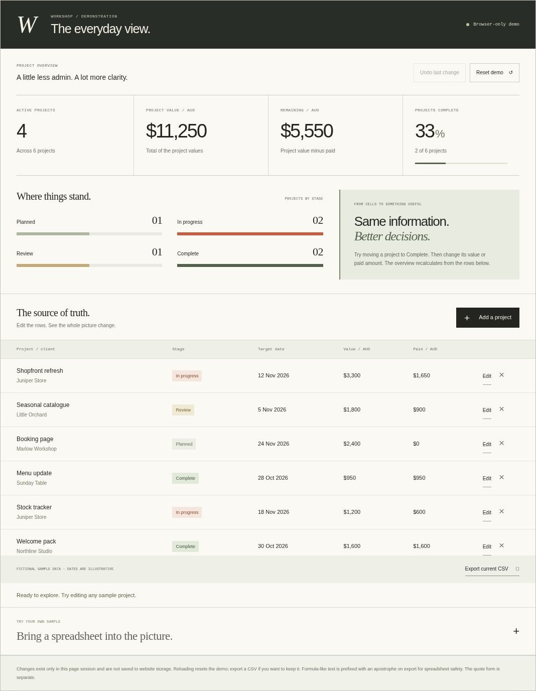The image size is (536, 691).
Task: Select Stage column header
Action: coord(178,349)
